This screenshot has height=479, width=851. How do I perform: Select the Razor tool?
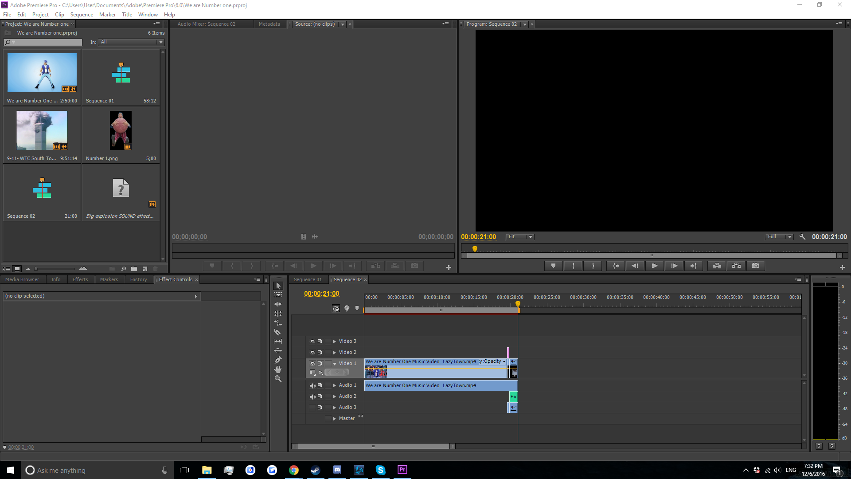pos(278,332)
